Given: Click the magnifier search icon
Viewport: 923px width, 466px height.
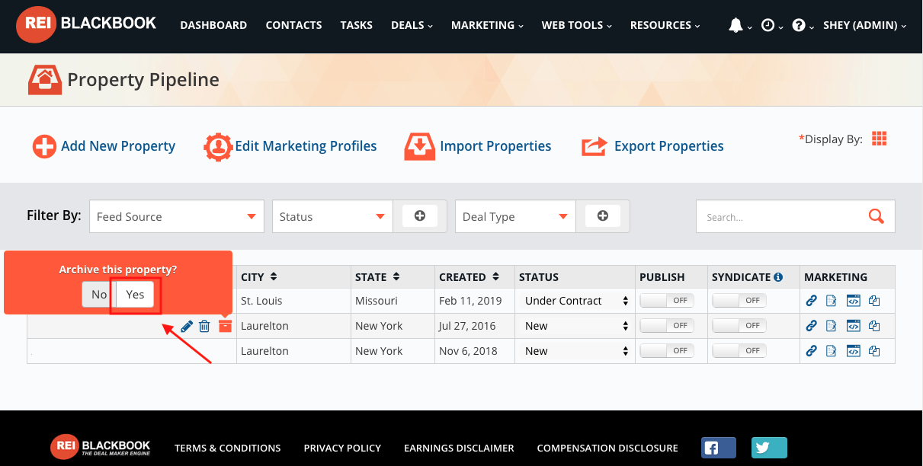Looking at the screenshot, I should [x=877, y=216].
